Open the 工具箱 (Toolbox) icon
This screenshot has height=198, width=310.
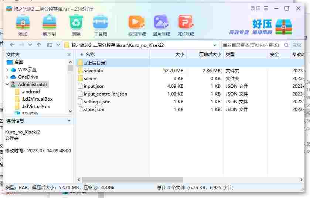[101, 26]
